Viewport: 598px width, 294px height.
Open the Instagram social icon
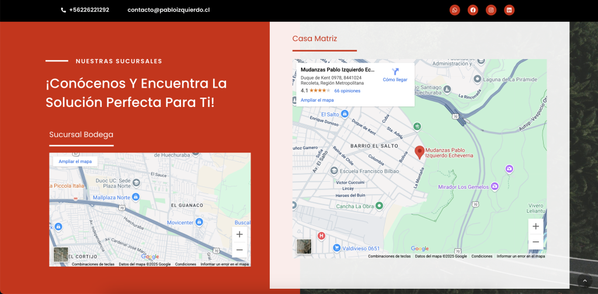(x=491, y=11)
